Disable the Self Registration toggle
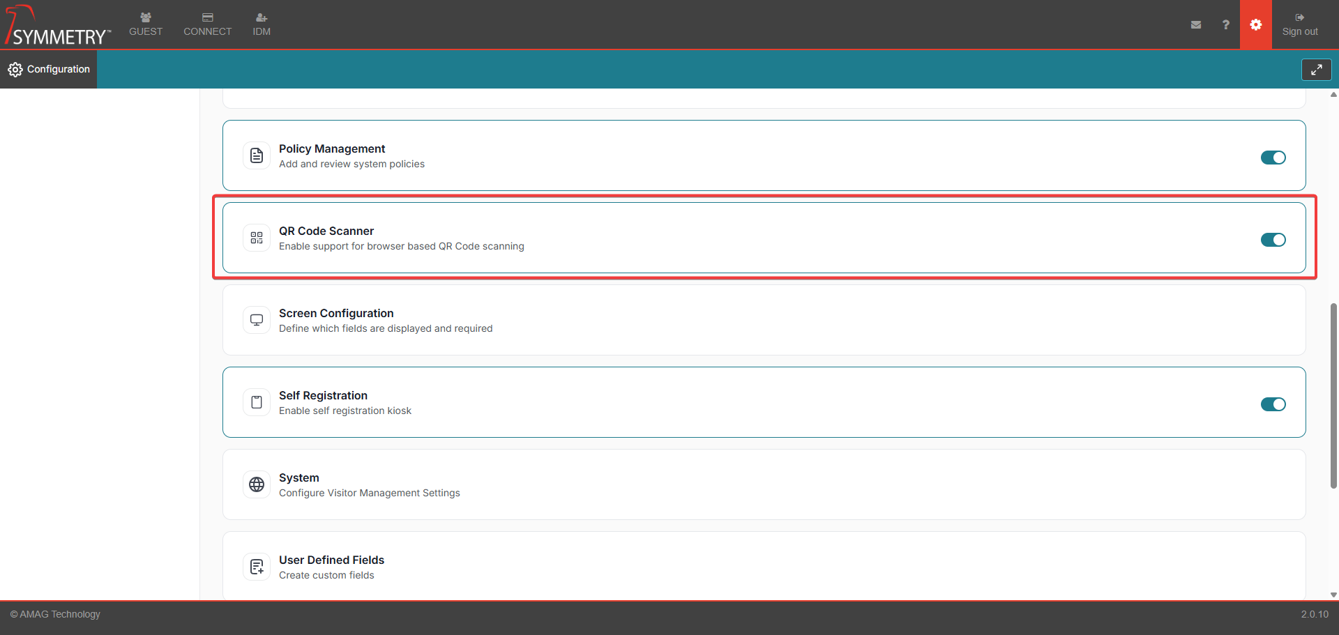The width and height of the screenshot is (1339, 635). point(1273,404)
